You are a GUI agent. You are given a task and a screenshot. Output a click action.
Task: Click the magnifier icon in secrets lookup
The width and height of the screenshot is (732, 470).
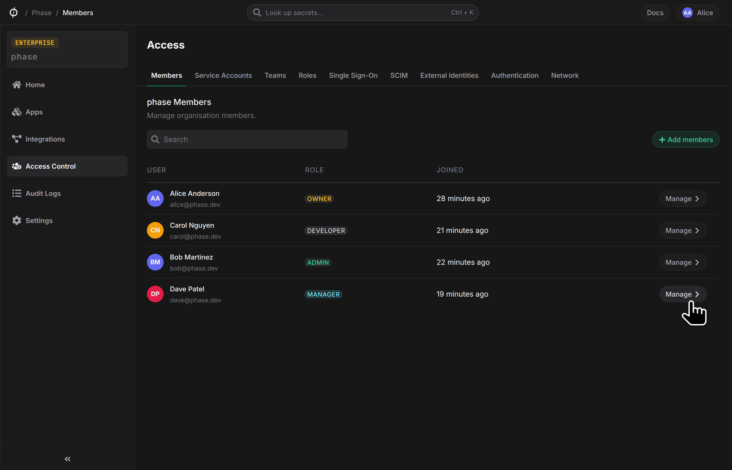click(257, 13)
